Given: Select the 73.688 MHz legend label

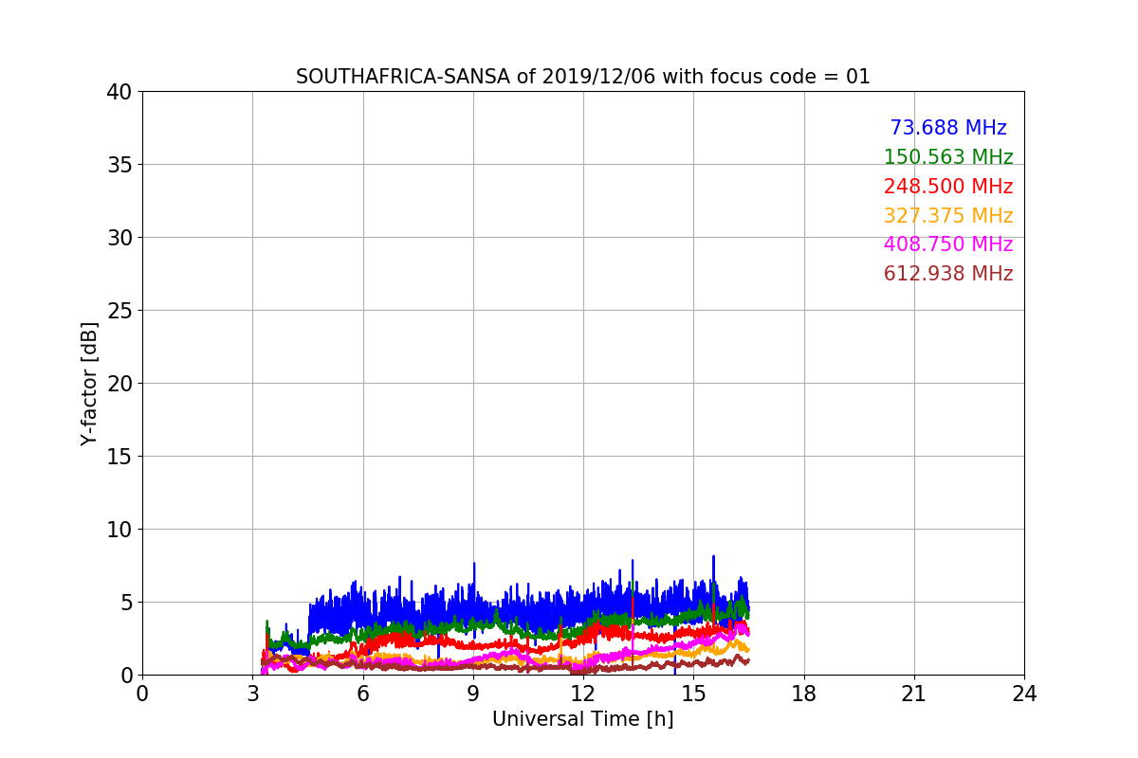Looking at the screenshot, I should point(948,128).
